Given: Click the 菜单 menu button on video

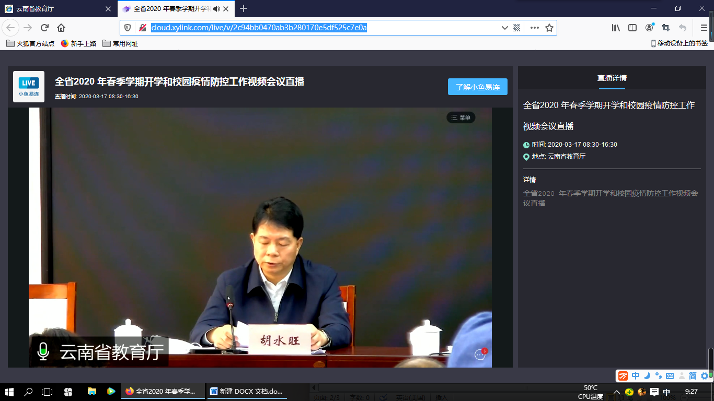Looking at the screenshot, I should 460,118.
